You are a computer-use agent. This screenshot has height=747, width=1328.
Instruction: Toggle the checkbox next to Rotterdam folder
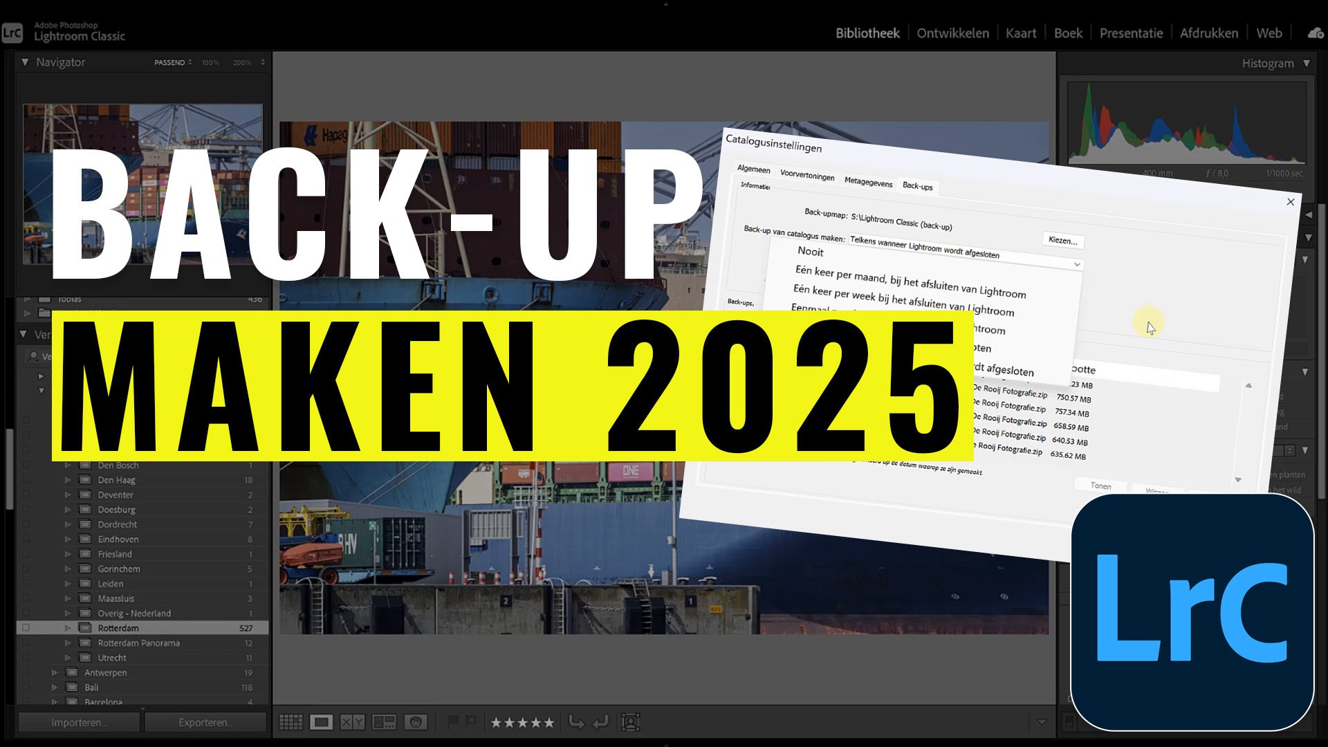tap(26, 627)
